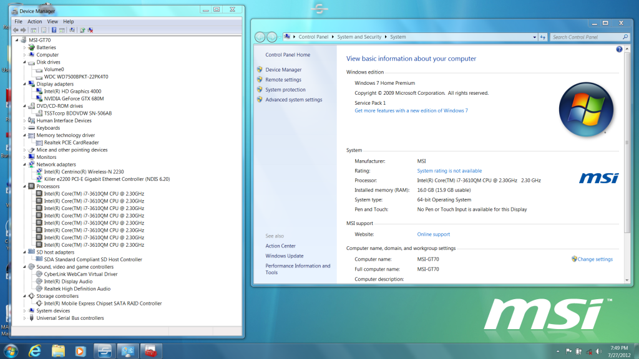
Task: Click clock showing 7:49 PM on taskbar
Action: click(619, 348)
